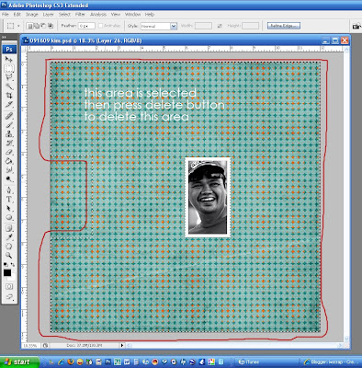Screen dimensions: 362x368
Task: Open the Help menu
Action: click(150, 15)
